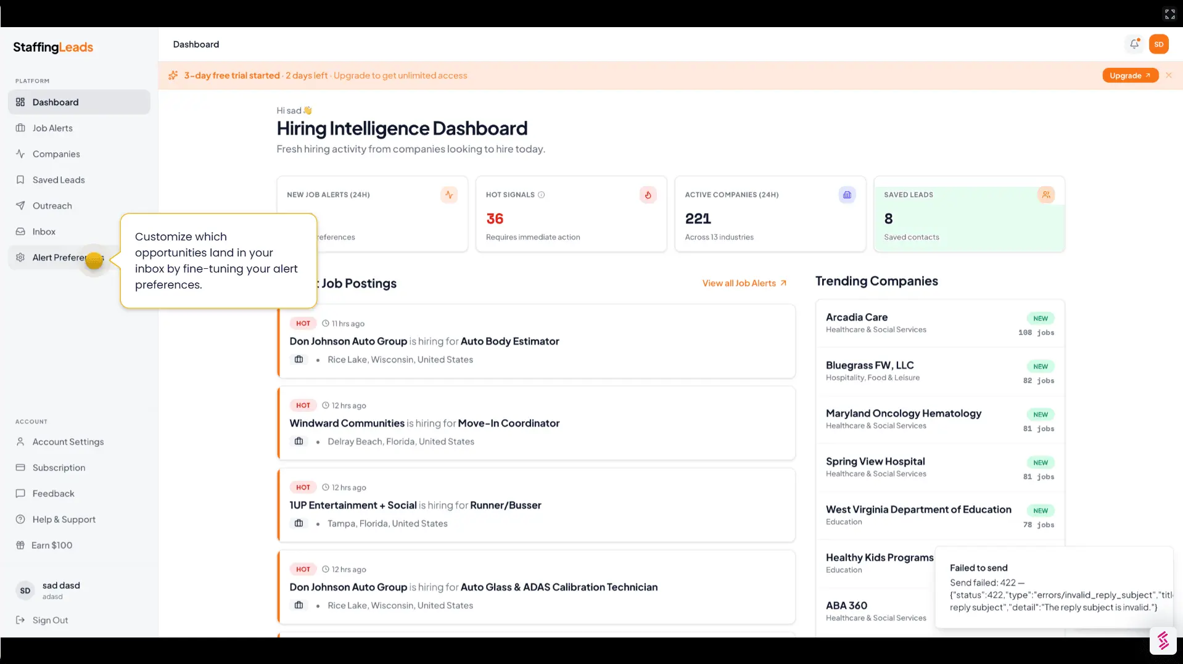The width and height of the screenshot is (1183, 664).
Task: Open Auto Glass & ADAS Calibration Technician posting
Action: pos(537,587)
